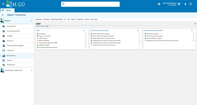
Task: Open Simulazioni
Action: (42, 34)
